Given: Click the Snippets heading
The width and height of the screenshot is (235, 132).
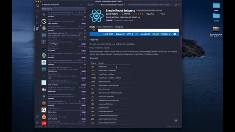Looking at the screenshot, I should click(94, 58).
